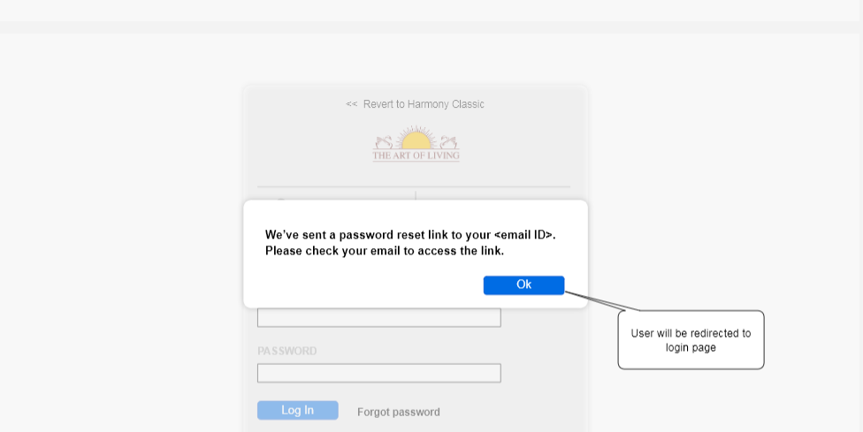Click the horizontal divider under the logo
The image size is (863, 432).
click(x=414, y=187)
